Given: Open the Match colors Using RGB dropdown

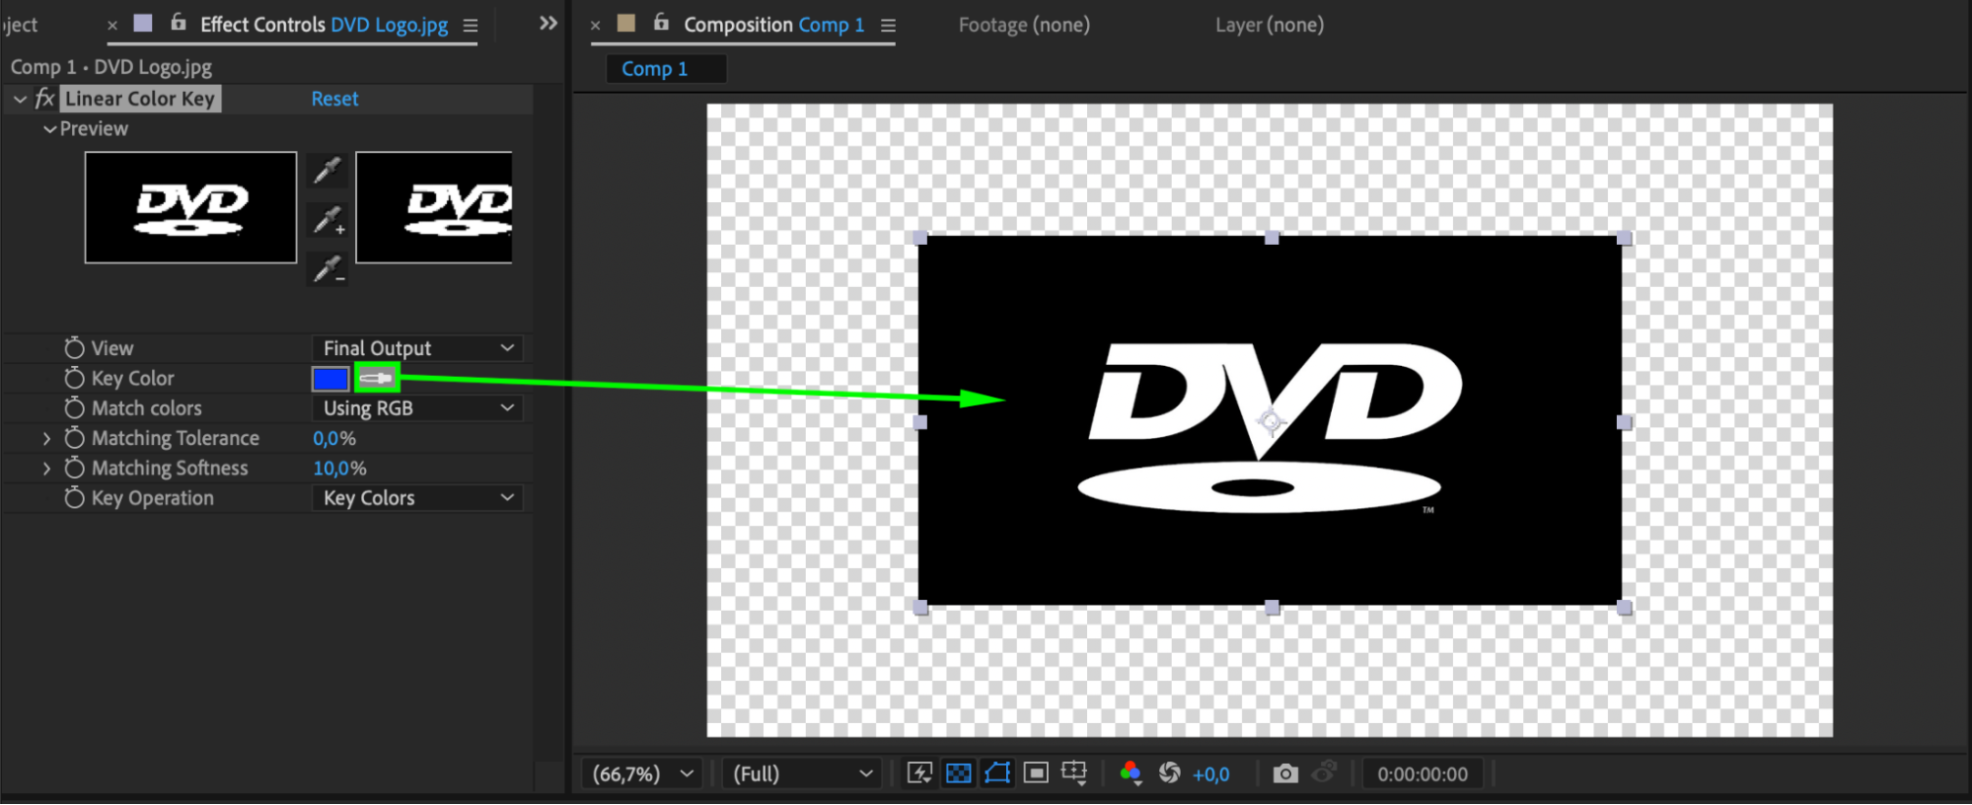Looking at the screenshot, I should [417, 408].
